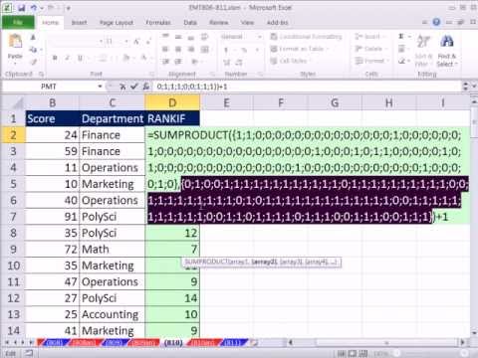Viewport: 478px width, 358px height.
Task: Cancel formula entry with X icon
Action: click(122, 87)
